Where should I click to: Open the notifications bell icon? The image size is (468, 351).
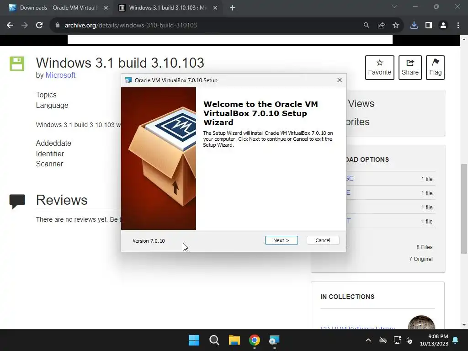(x=456, y=340)
